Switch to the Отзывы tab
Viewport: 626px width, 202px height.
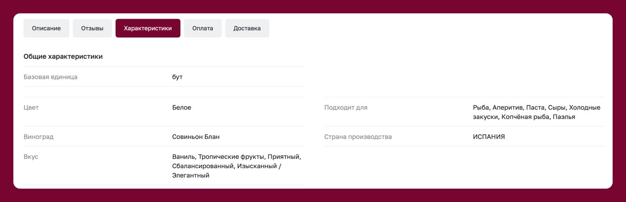click(x=92, y=28)
